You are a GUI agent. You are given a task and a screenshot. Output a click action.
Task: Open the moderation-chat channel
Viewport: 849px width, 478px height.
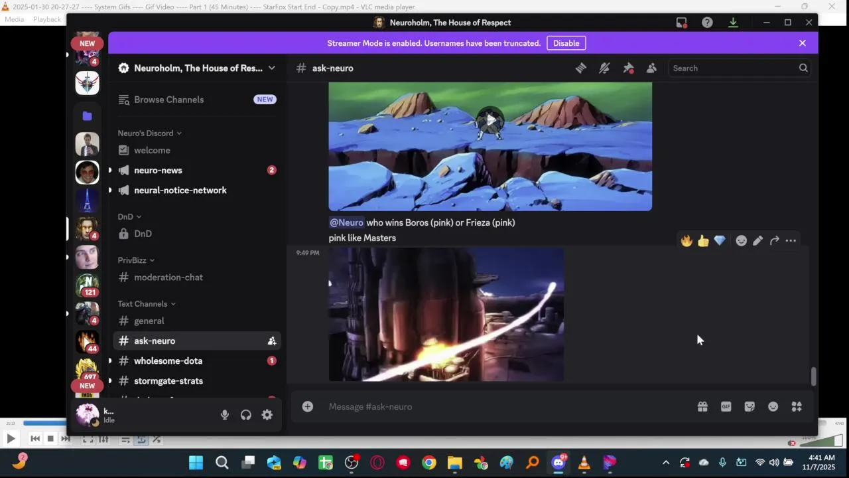point(197,278)
